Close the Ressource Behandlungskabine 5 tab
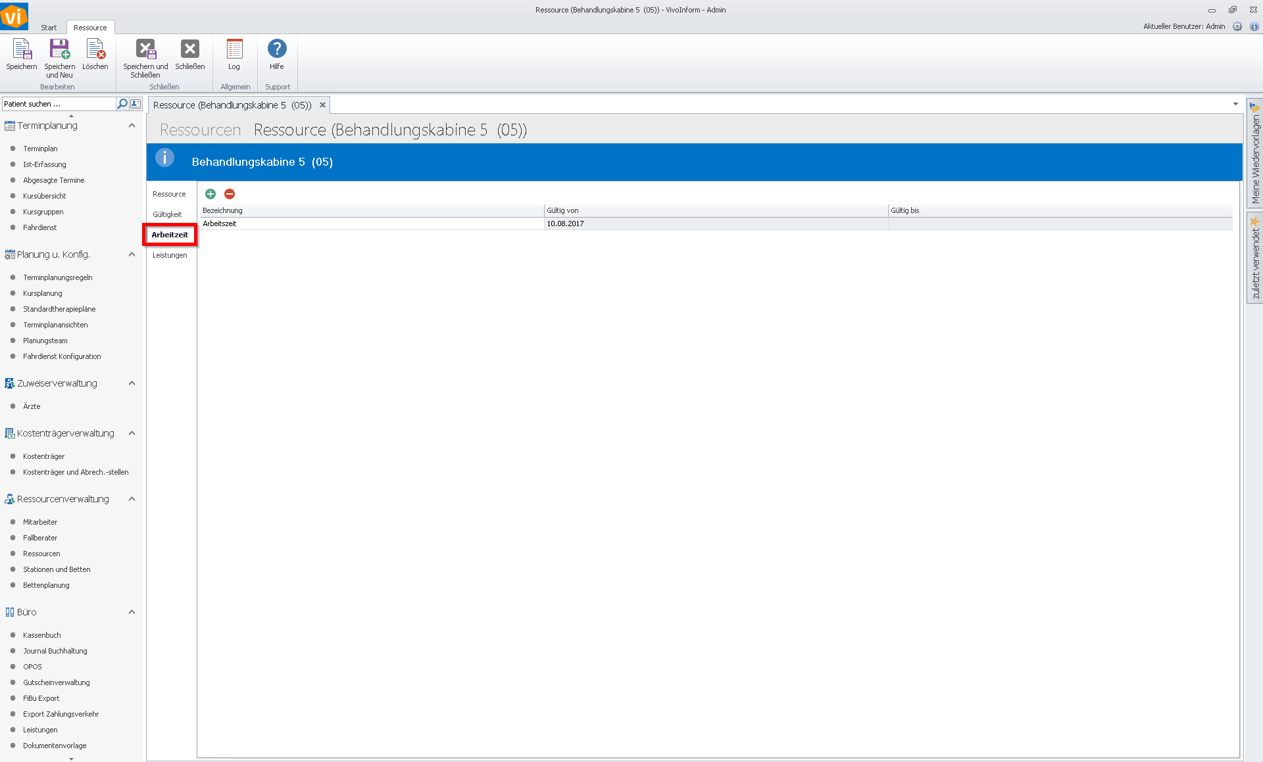The height and width of the screenshot is (762, 1263). pos(322,105)
